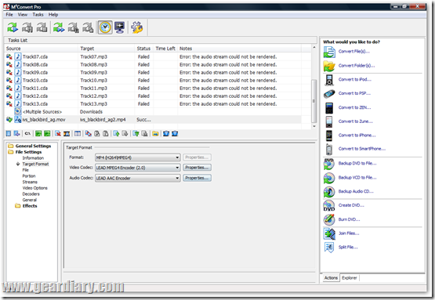
Task: Click the Backup VCD to File link
Action: click(x=357, y=178)
